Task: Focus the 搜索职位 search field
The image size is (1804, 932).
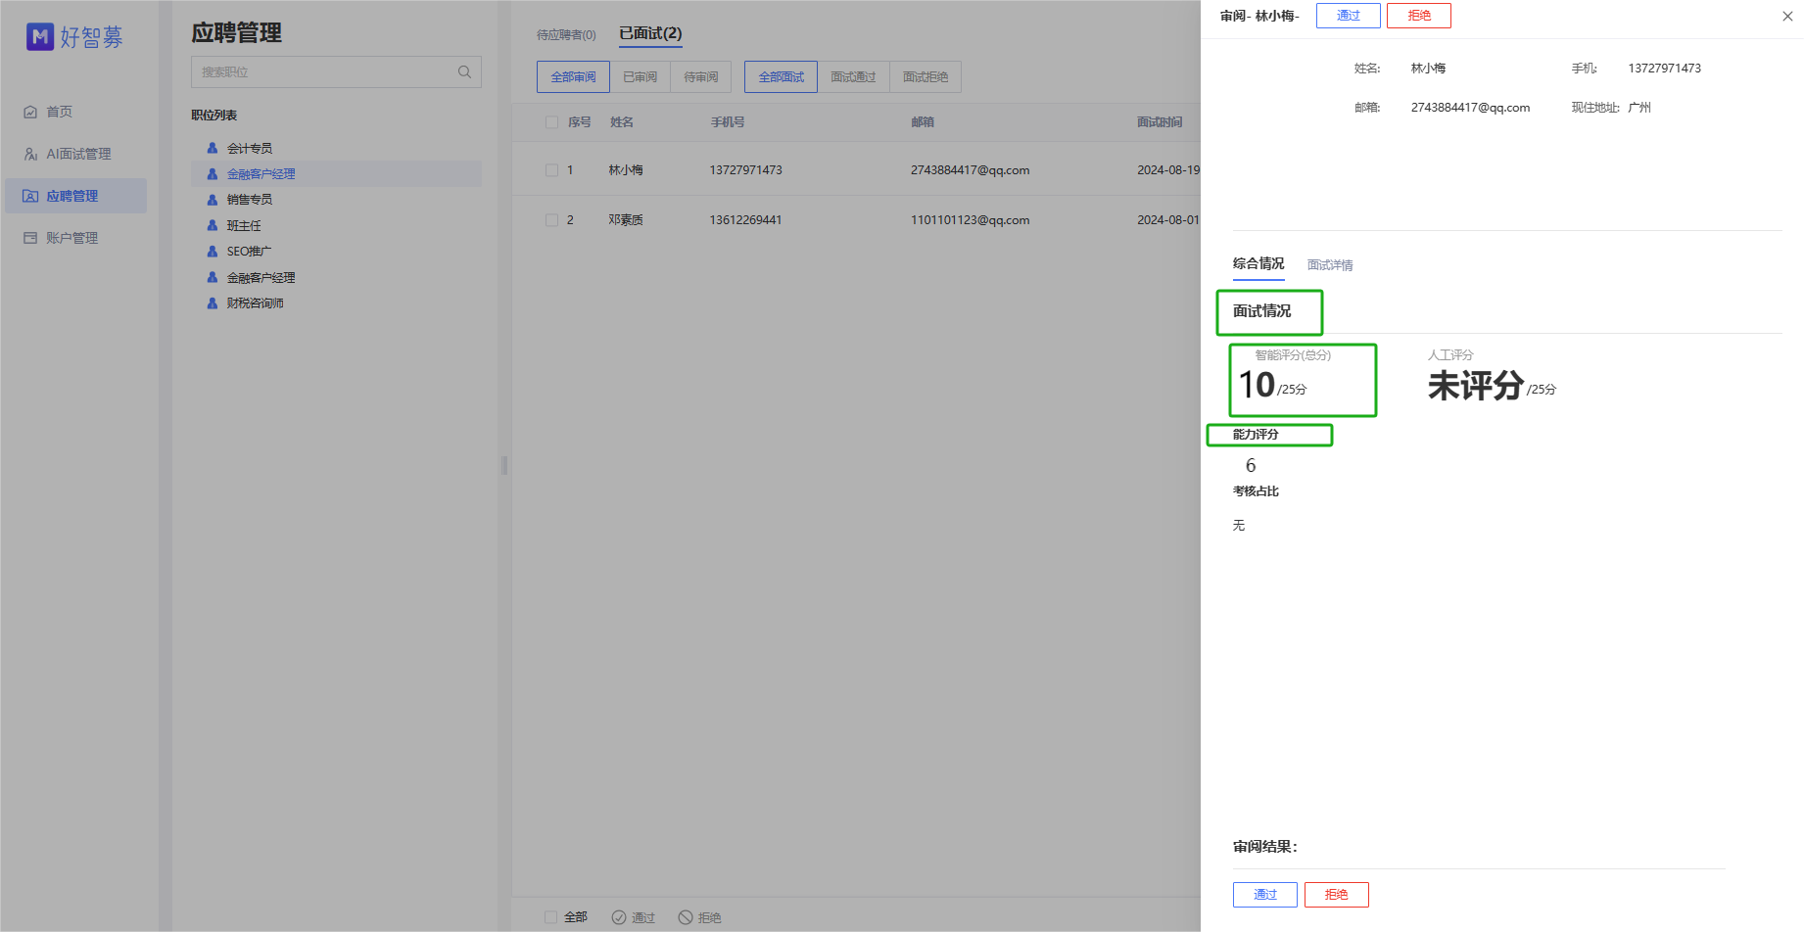Action: [323, 72]
